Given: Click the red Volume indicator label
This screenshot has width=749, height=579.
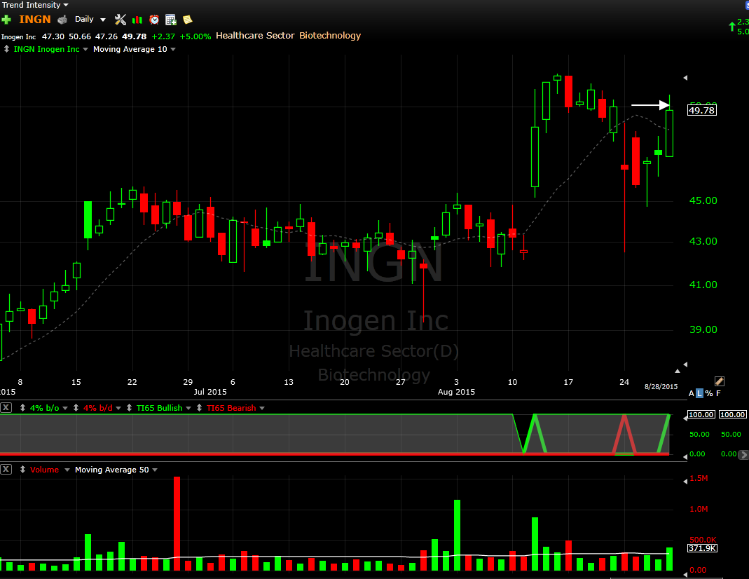Looking at the screenshot, I should [x=44, y=470].
